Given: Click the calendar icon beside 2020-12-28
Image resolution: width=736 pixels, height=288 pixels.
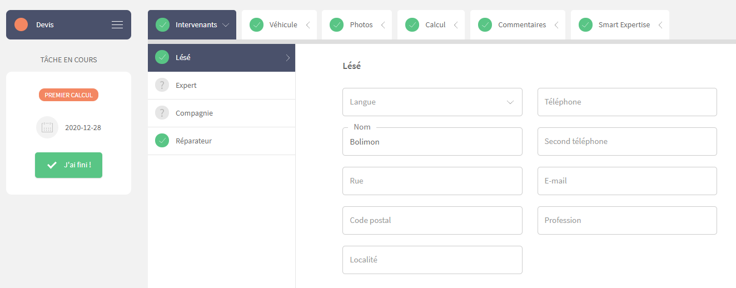Looking at the screenshot, I should click(x=47, y=127).
